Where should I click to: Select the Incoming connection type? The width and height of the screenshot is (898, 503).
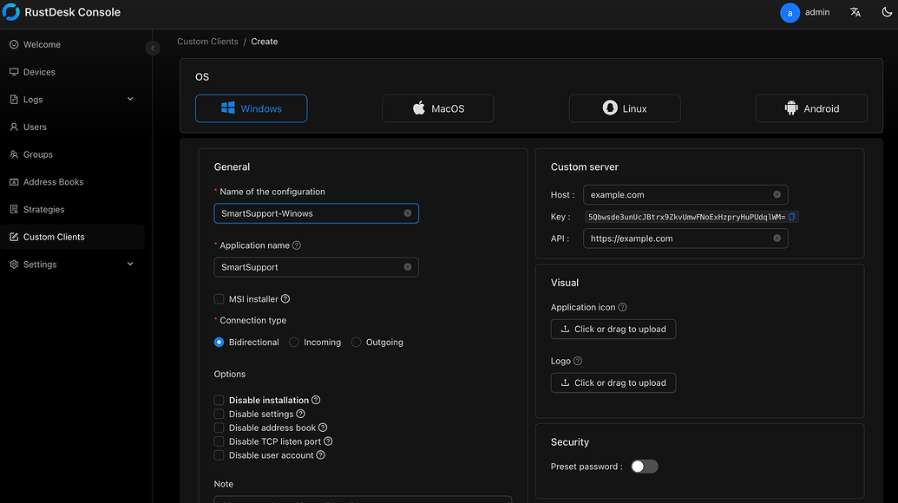click(294, 343)
